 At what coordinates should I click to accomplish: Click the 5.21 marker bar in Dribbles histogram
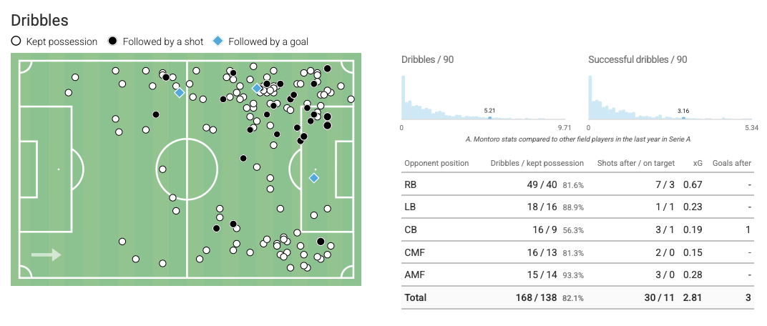tap(489, 117)
